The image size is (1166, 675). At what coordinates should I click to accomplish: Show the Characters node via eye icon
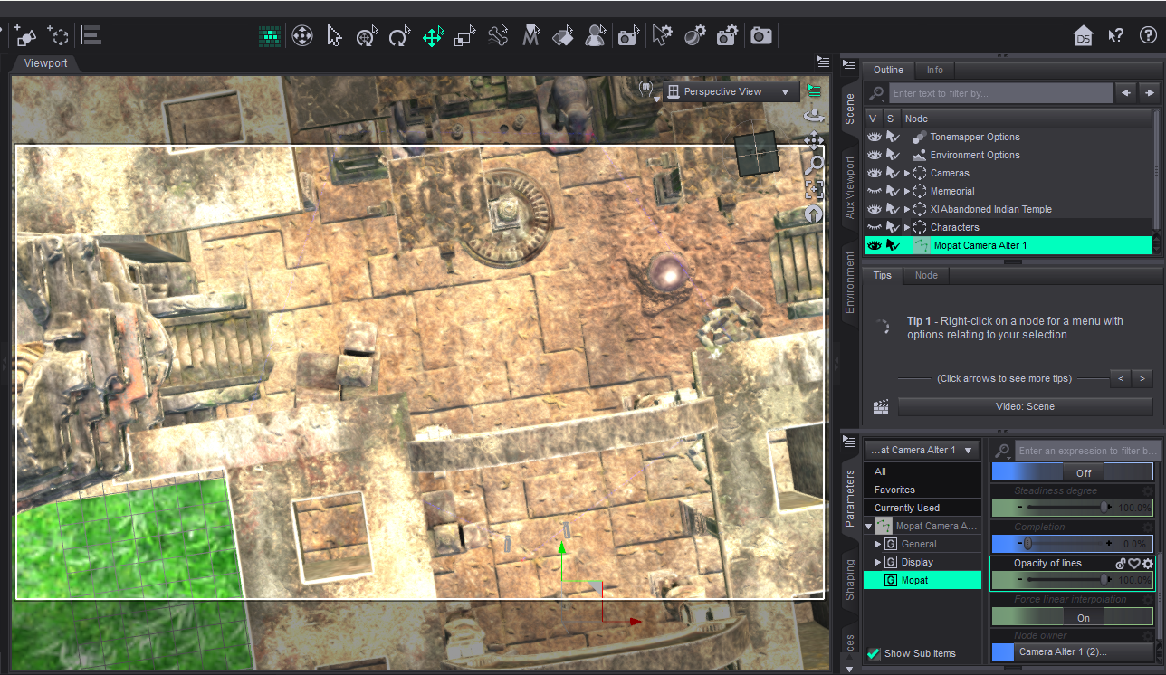pyautogui.click(x=874, y=227)
